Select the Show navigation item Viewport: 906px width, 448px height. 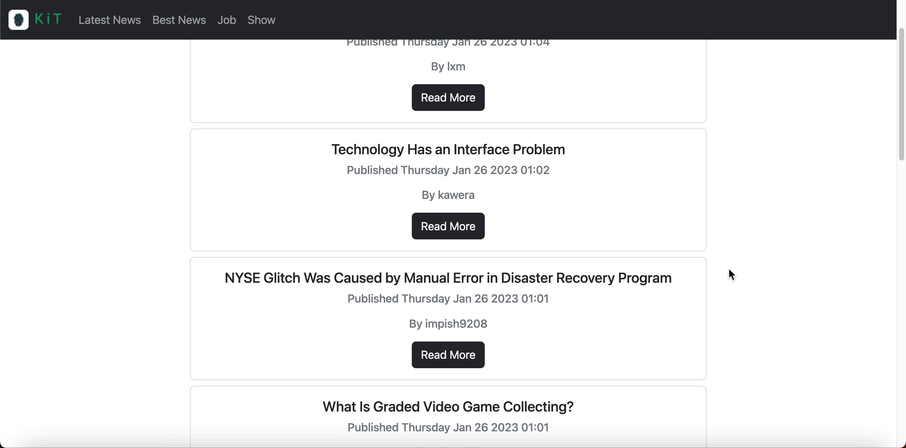261,20
